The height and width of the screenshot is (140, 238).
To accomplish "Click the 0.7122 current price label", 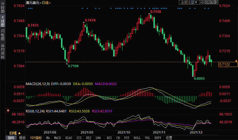I will pyautogui.click(x=228, y=65).
